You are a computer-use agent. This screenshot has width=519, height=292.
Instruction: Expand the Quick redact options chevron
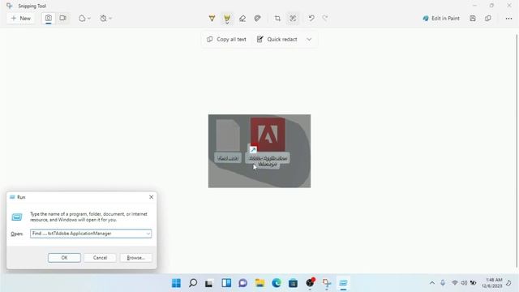coord(309,40)
